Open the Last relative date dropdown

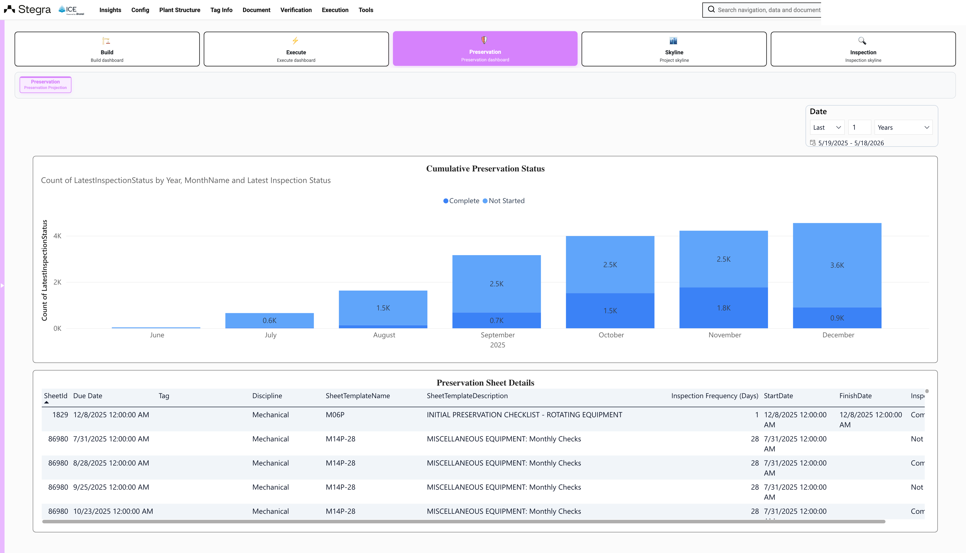pyautogui.click(x=827, y=128)
